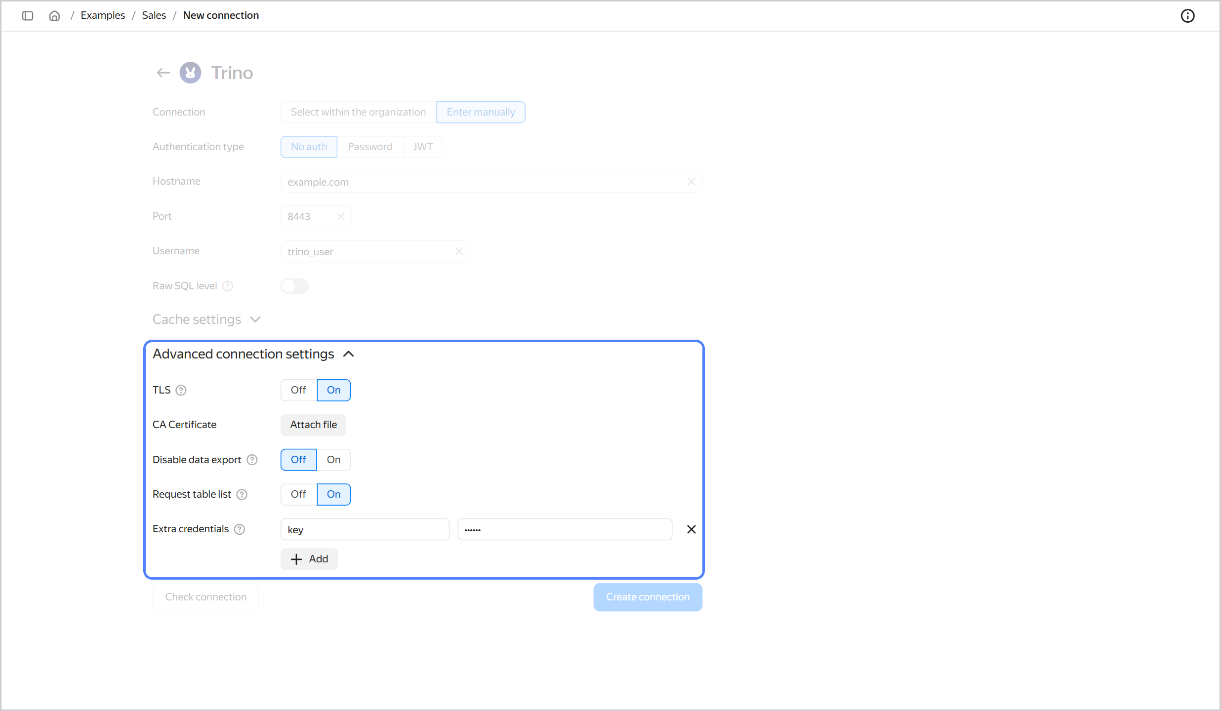Image resolution: width=1221 pixels, height=711 pixels.
Task: Turn Request table list On
Action: click(x=334, y=494)
